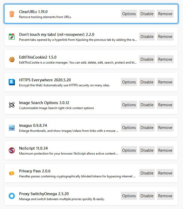The image size is (183, 209).
Task: Open Options for ClearURLs
Action: (x=129, y=14)
